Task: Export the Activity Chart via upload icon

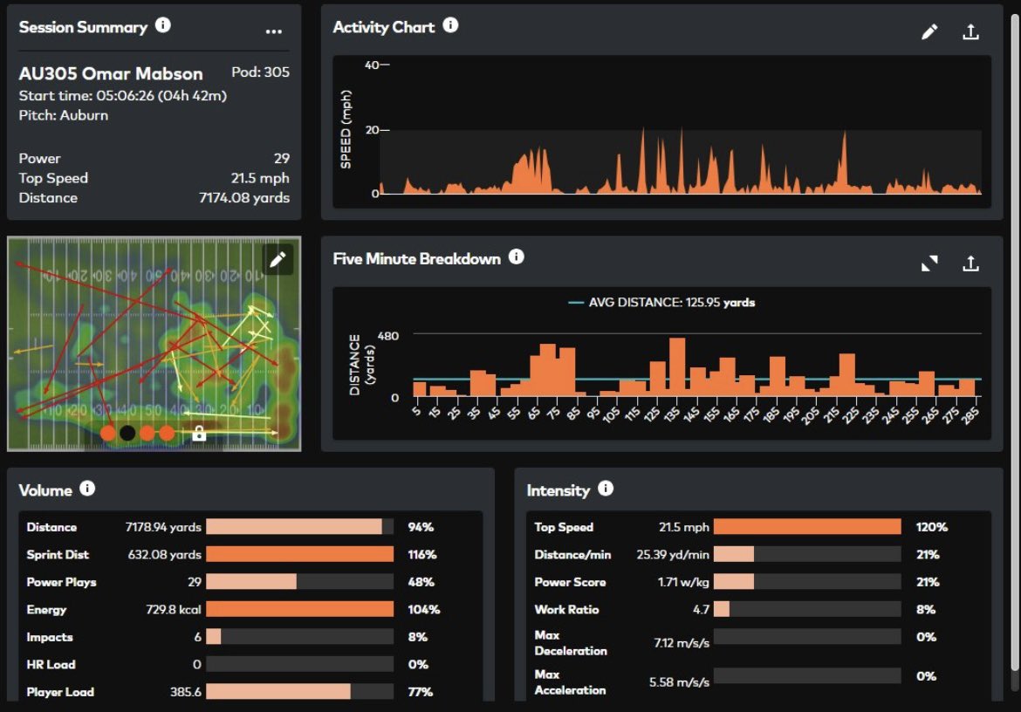Action: tap(971, 31)
